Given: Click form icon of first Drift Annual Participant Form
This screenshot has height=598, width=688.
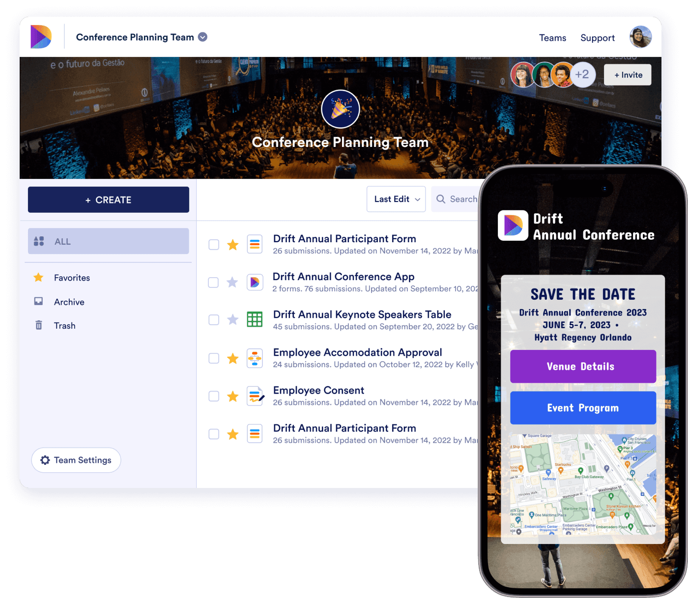Looking at the screenshot, I should [255, 244].
